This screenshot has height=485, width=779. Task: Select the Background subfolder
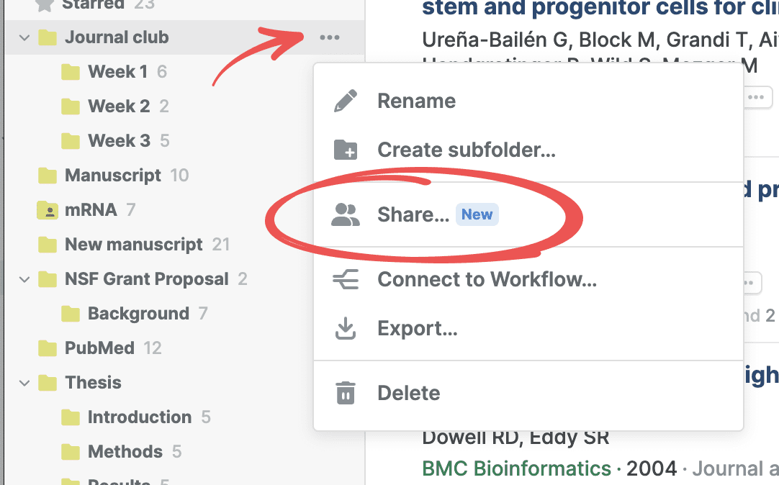tap(138, 314)
